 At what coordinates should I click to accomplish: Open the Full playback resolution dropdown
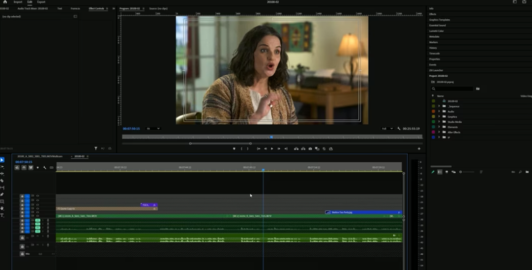click(x=387, y=128)
